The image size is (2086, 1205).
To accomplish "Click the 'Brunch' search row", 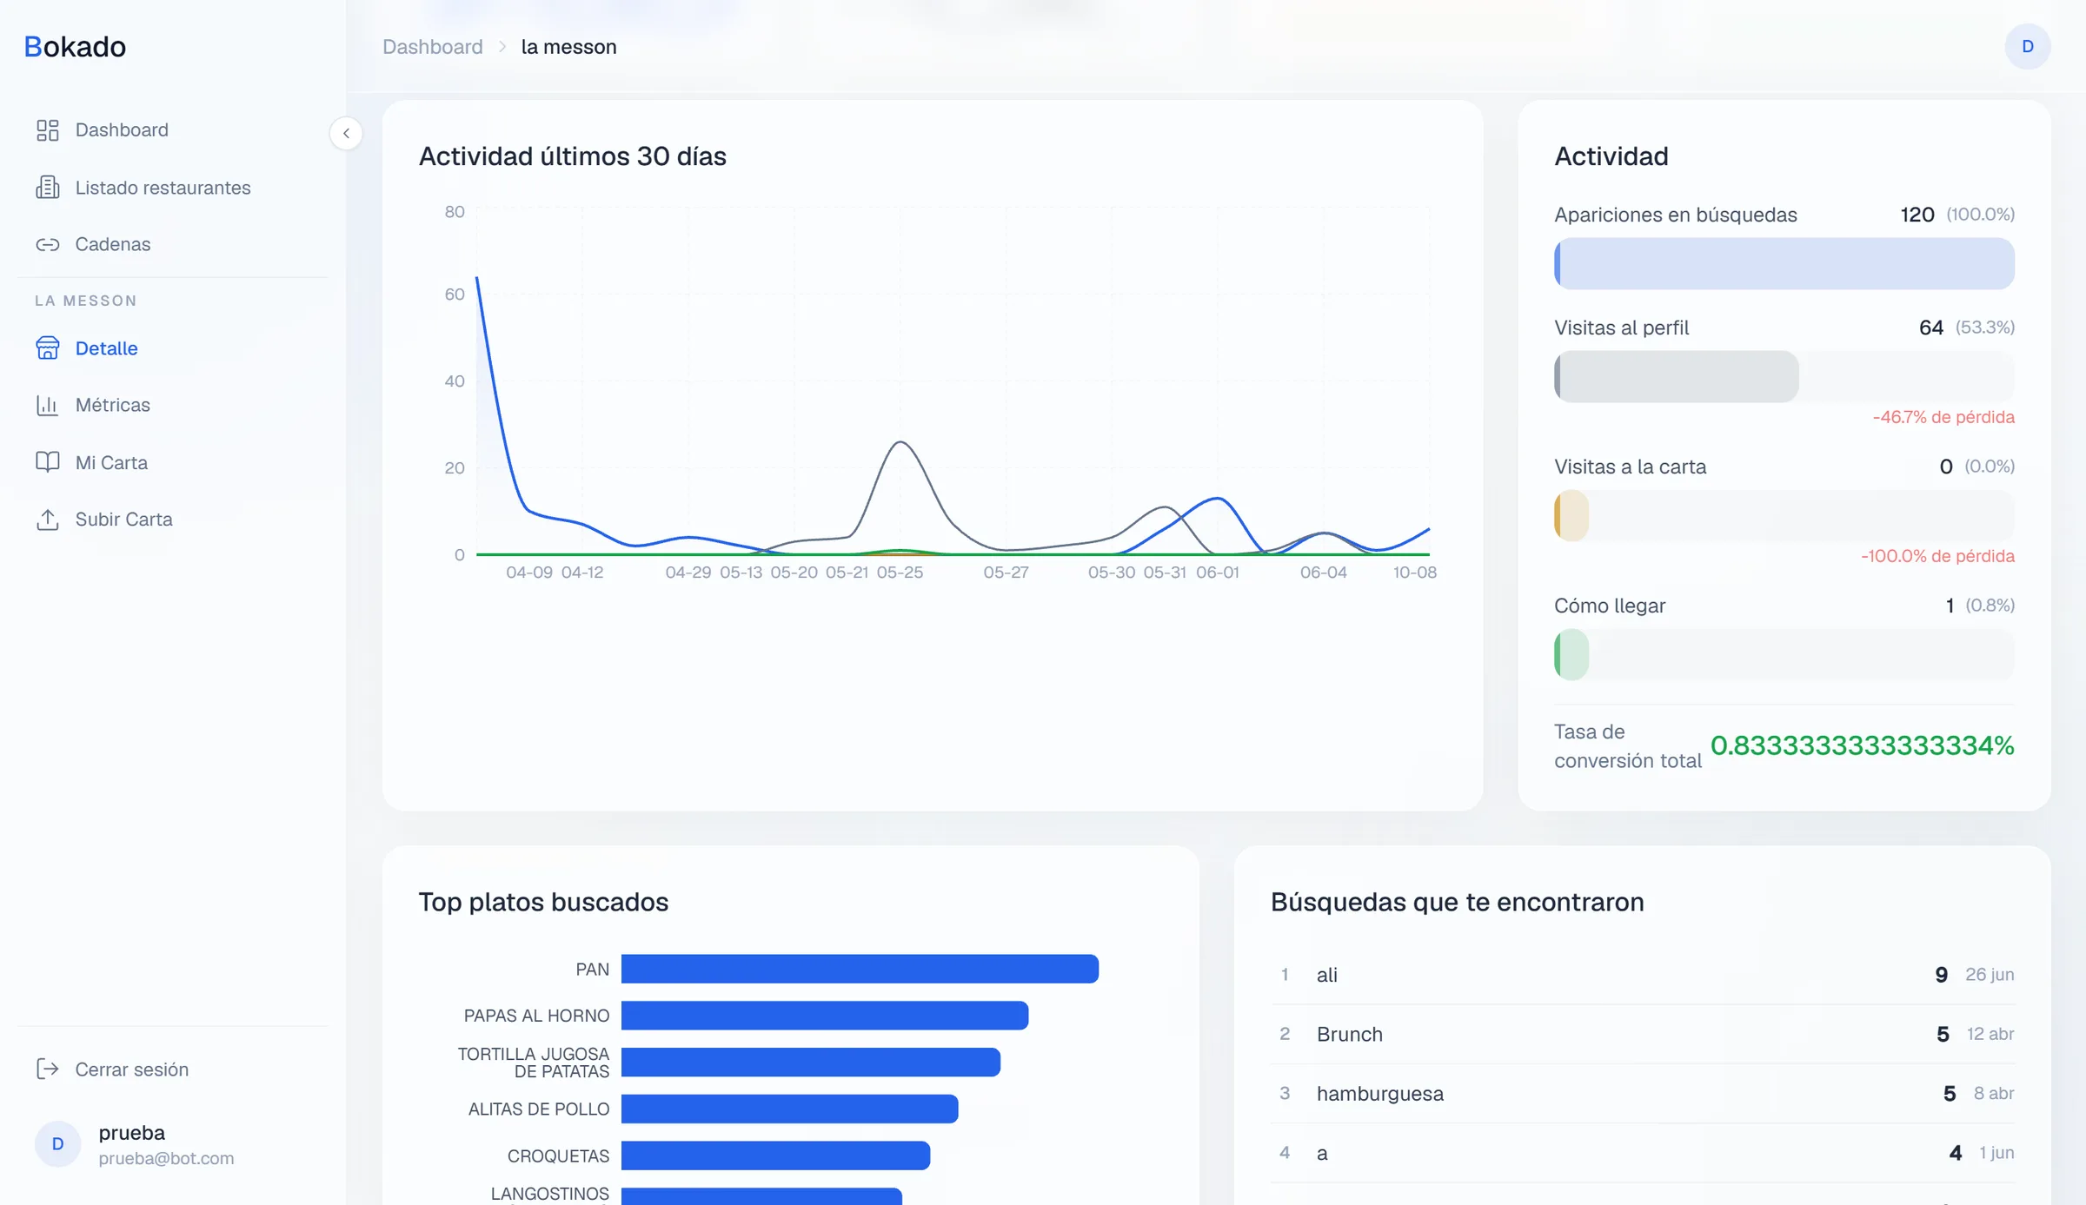I will click(x=1643, y=1034).
